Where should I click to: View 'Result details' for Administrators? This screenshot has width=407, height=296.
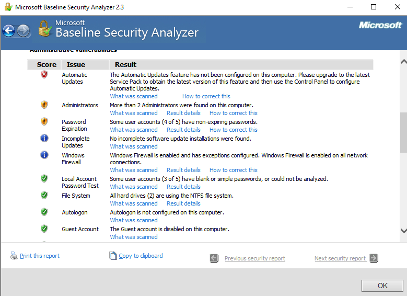[183, 113]
